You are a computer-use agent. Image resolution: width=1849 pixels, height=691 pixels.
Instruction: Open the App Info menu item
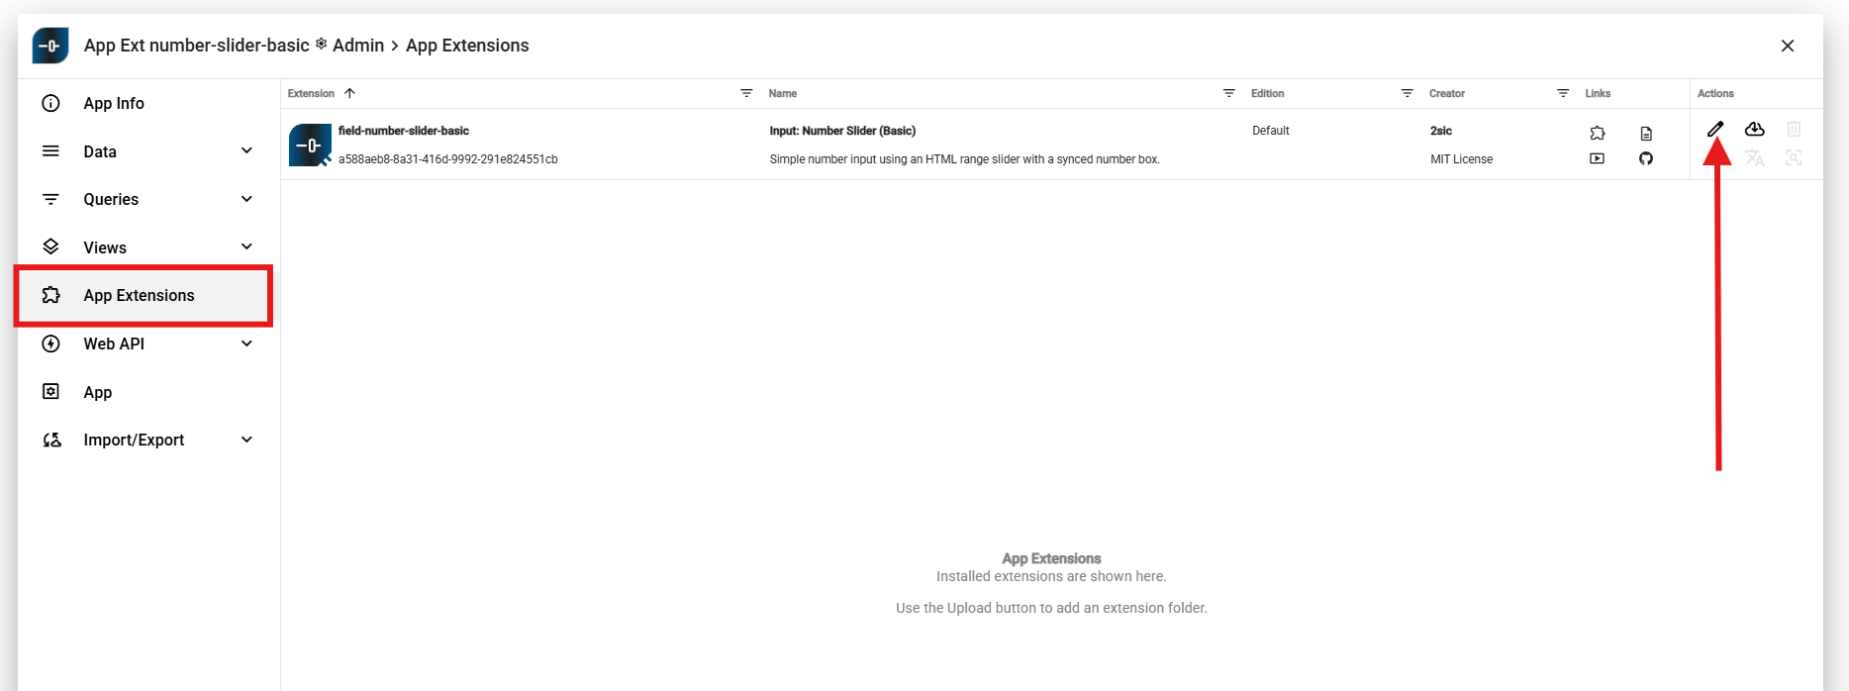(114, 103)
